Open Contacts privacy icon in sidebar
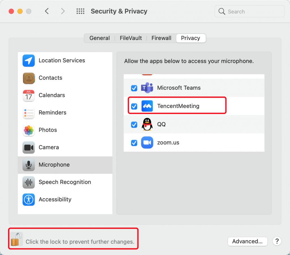Viewport: 290px width, 255px height. coord(29,78)
